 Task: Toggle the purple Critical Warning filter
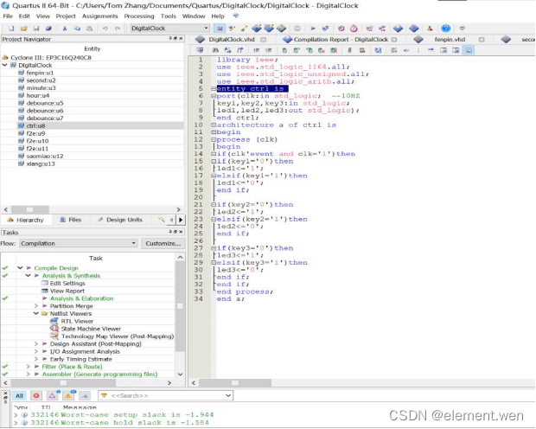point(53,396)
